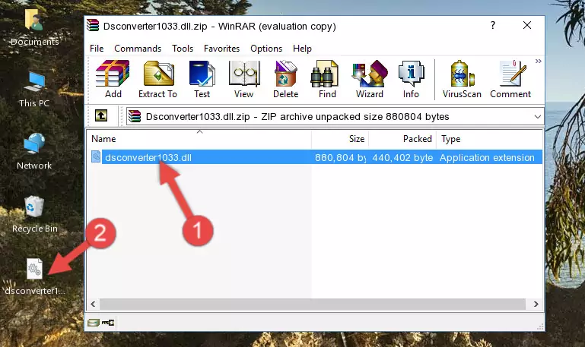This screenshot has height=347, width=585.
Task: Start VirusScan on archive
Action: point(462,79)
